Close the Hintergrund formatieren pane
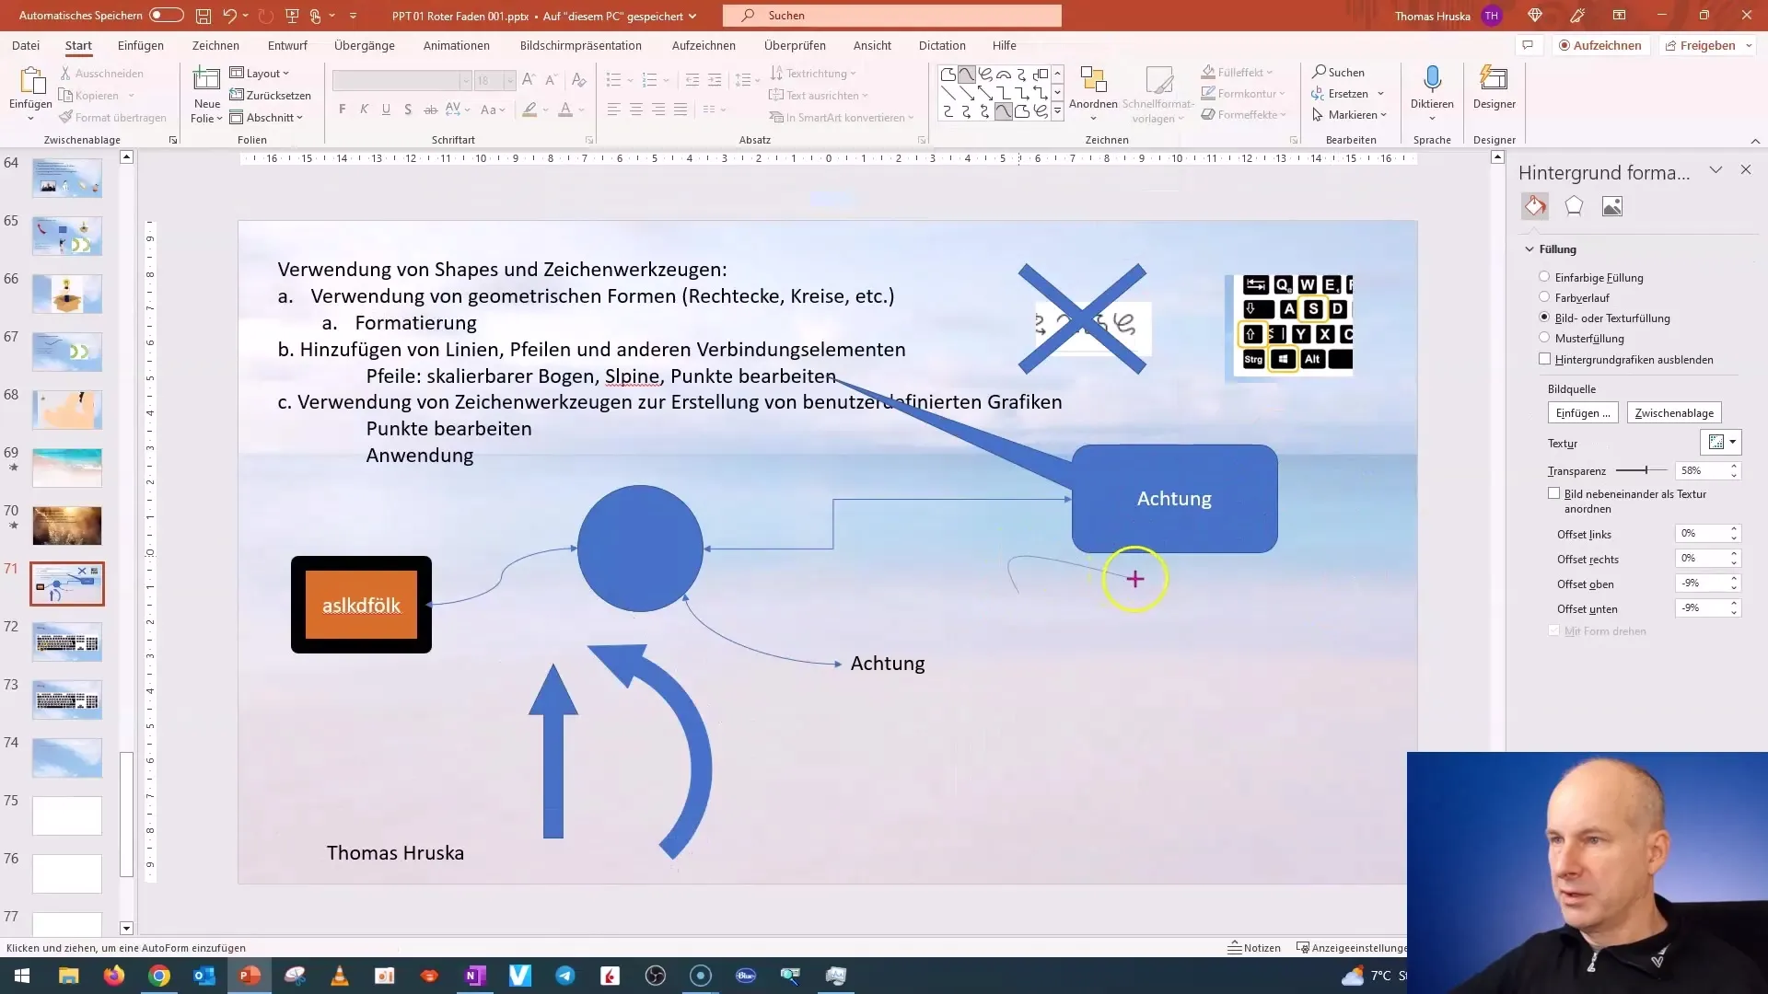The image size is (1768, 994). [x=1746, y=170]
